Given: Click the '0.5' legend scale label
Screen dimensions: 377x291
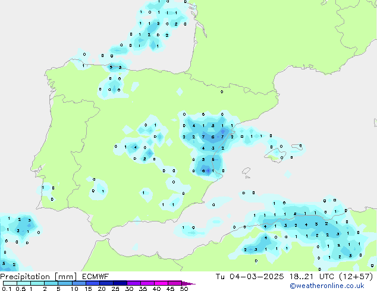Looking at the screenshot, I should coord(21,289).
